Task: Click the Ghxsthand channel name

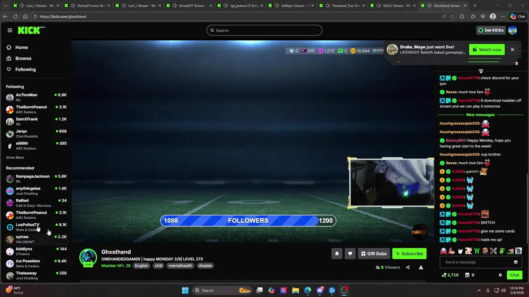Action: click(x=116, y=252)
